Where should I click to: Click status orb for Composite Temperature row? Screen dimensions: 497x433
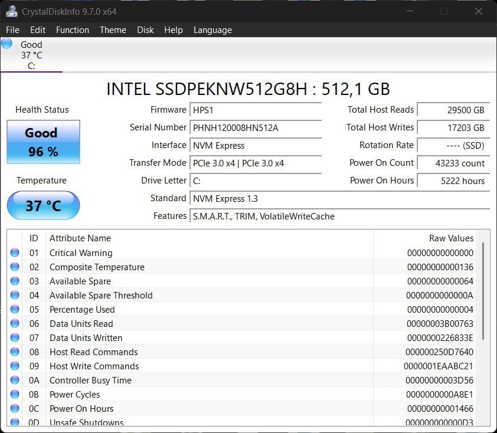coord(15,267)
